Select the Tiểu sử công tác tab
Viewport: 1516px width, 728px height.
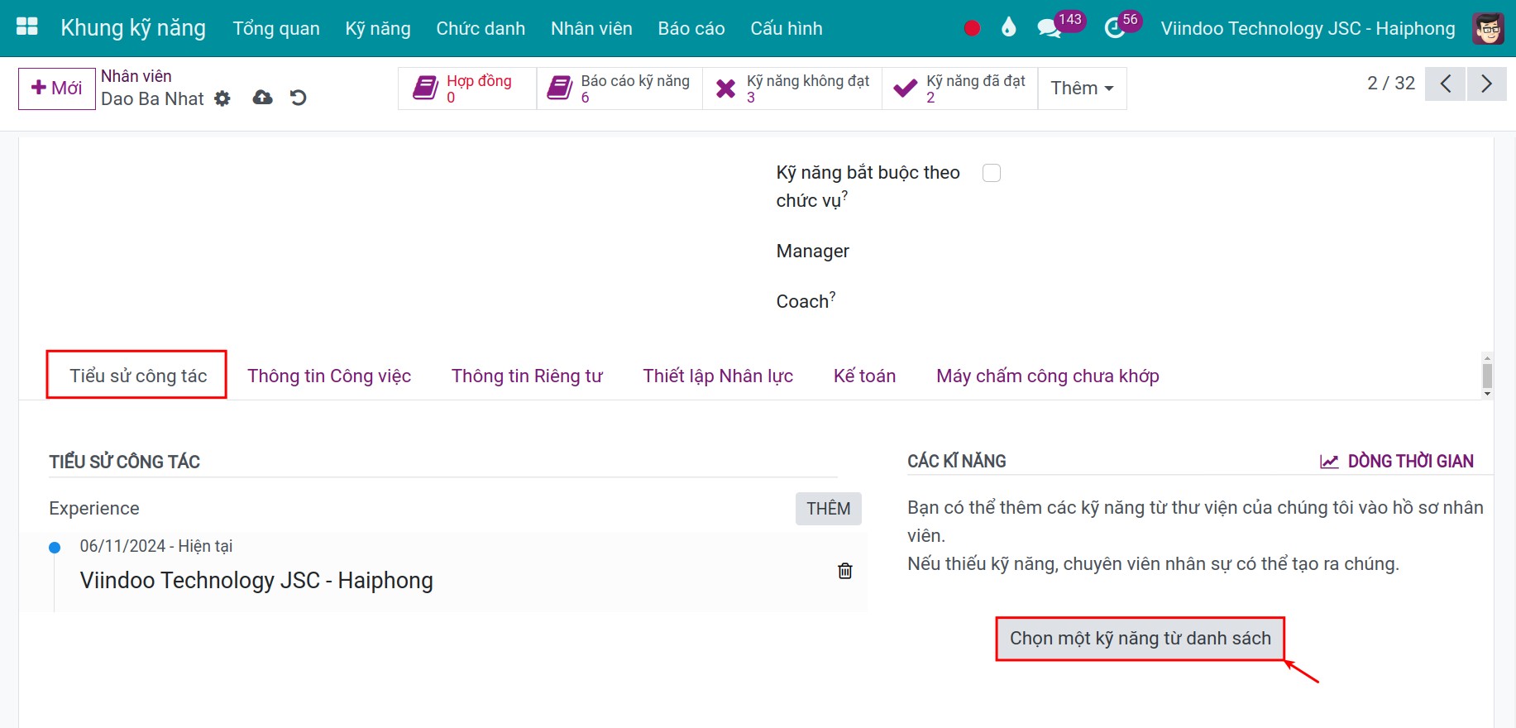pos(137,376)
